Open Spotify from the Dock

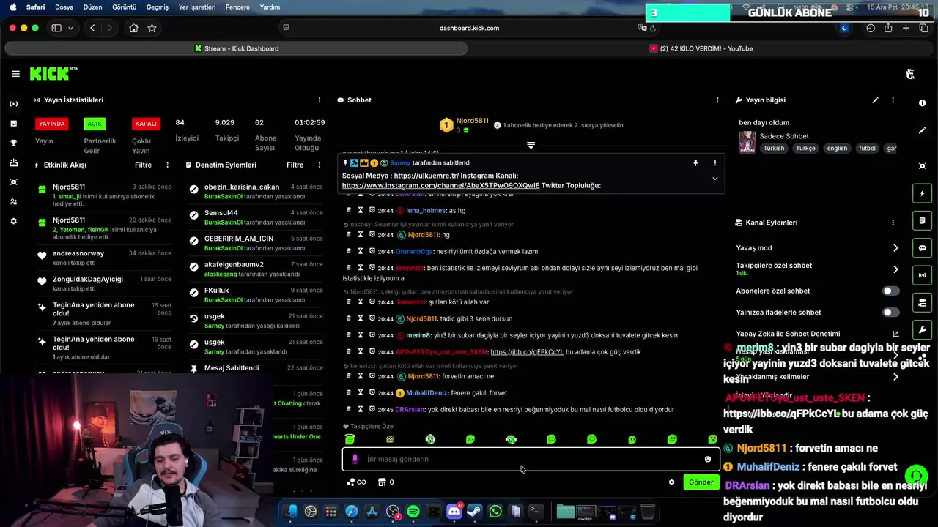click(x=413, y=512)
